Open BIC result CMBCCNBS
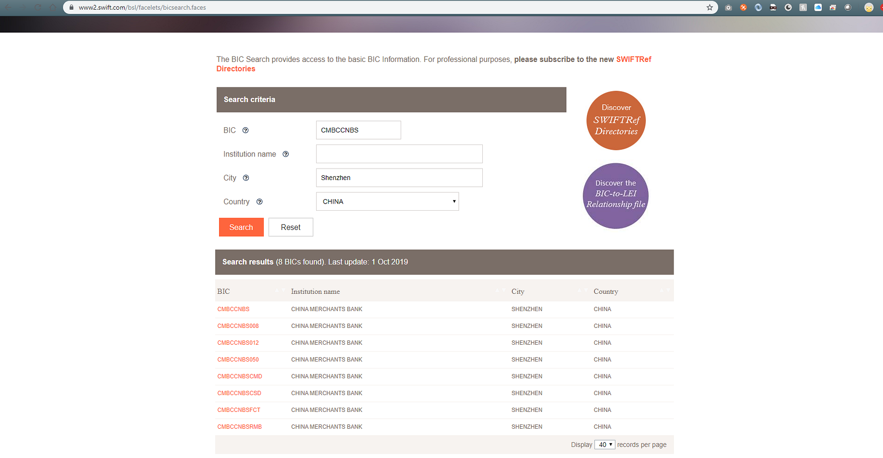Screen dimensions: 883x458 click(x=233, y=309)
